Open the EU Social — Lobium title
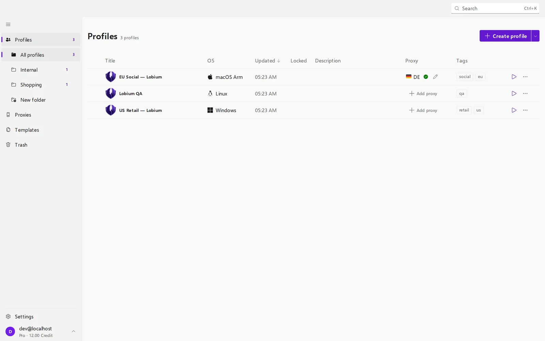This screenshot has width=545, height=341. [x=140, y=77]
